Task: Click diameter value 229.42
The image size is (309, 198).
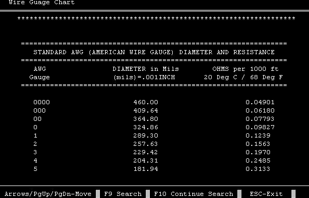Action: click(x=146, y=152)
